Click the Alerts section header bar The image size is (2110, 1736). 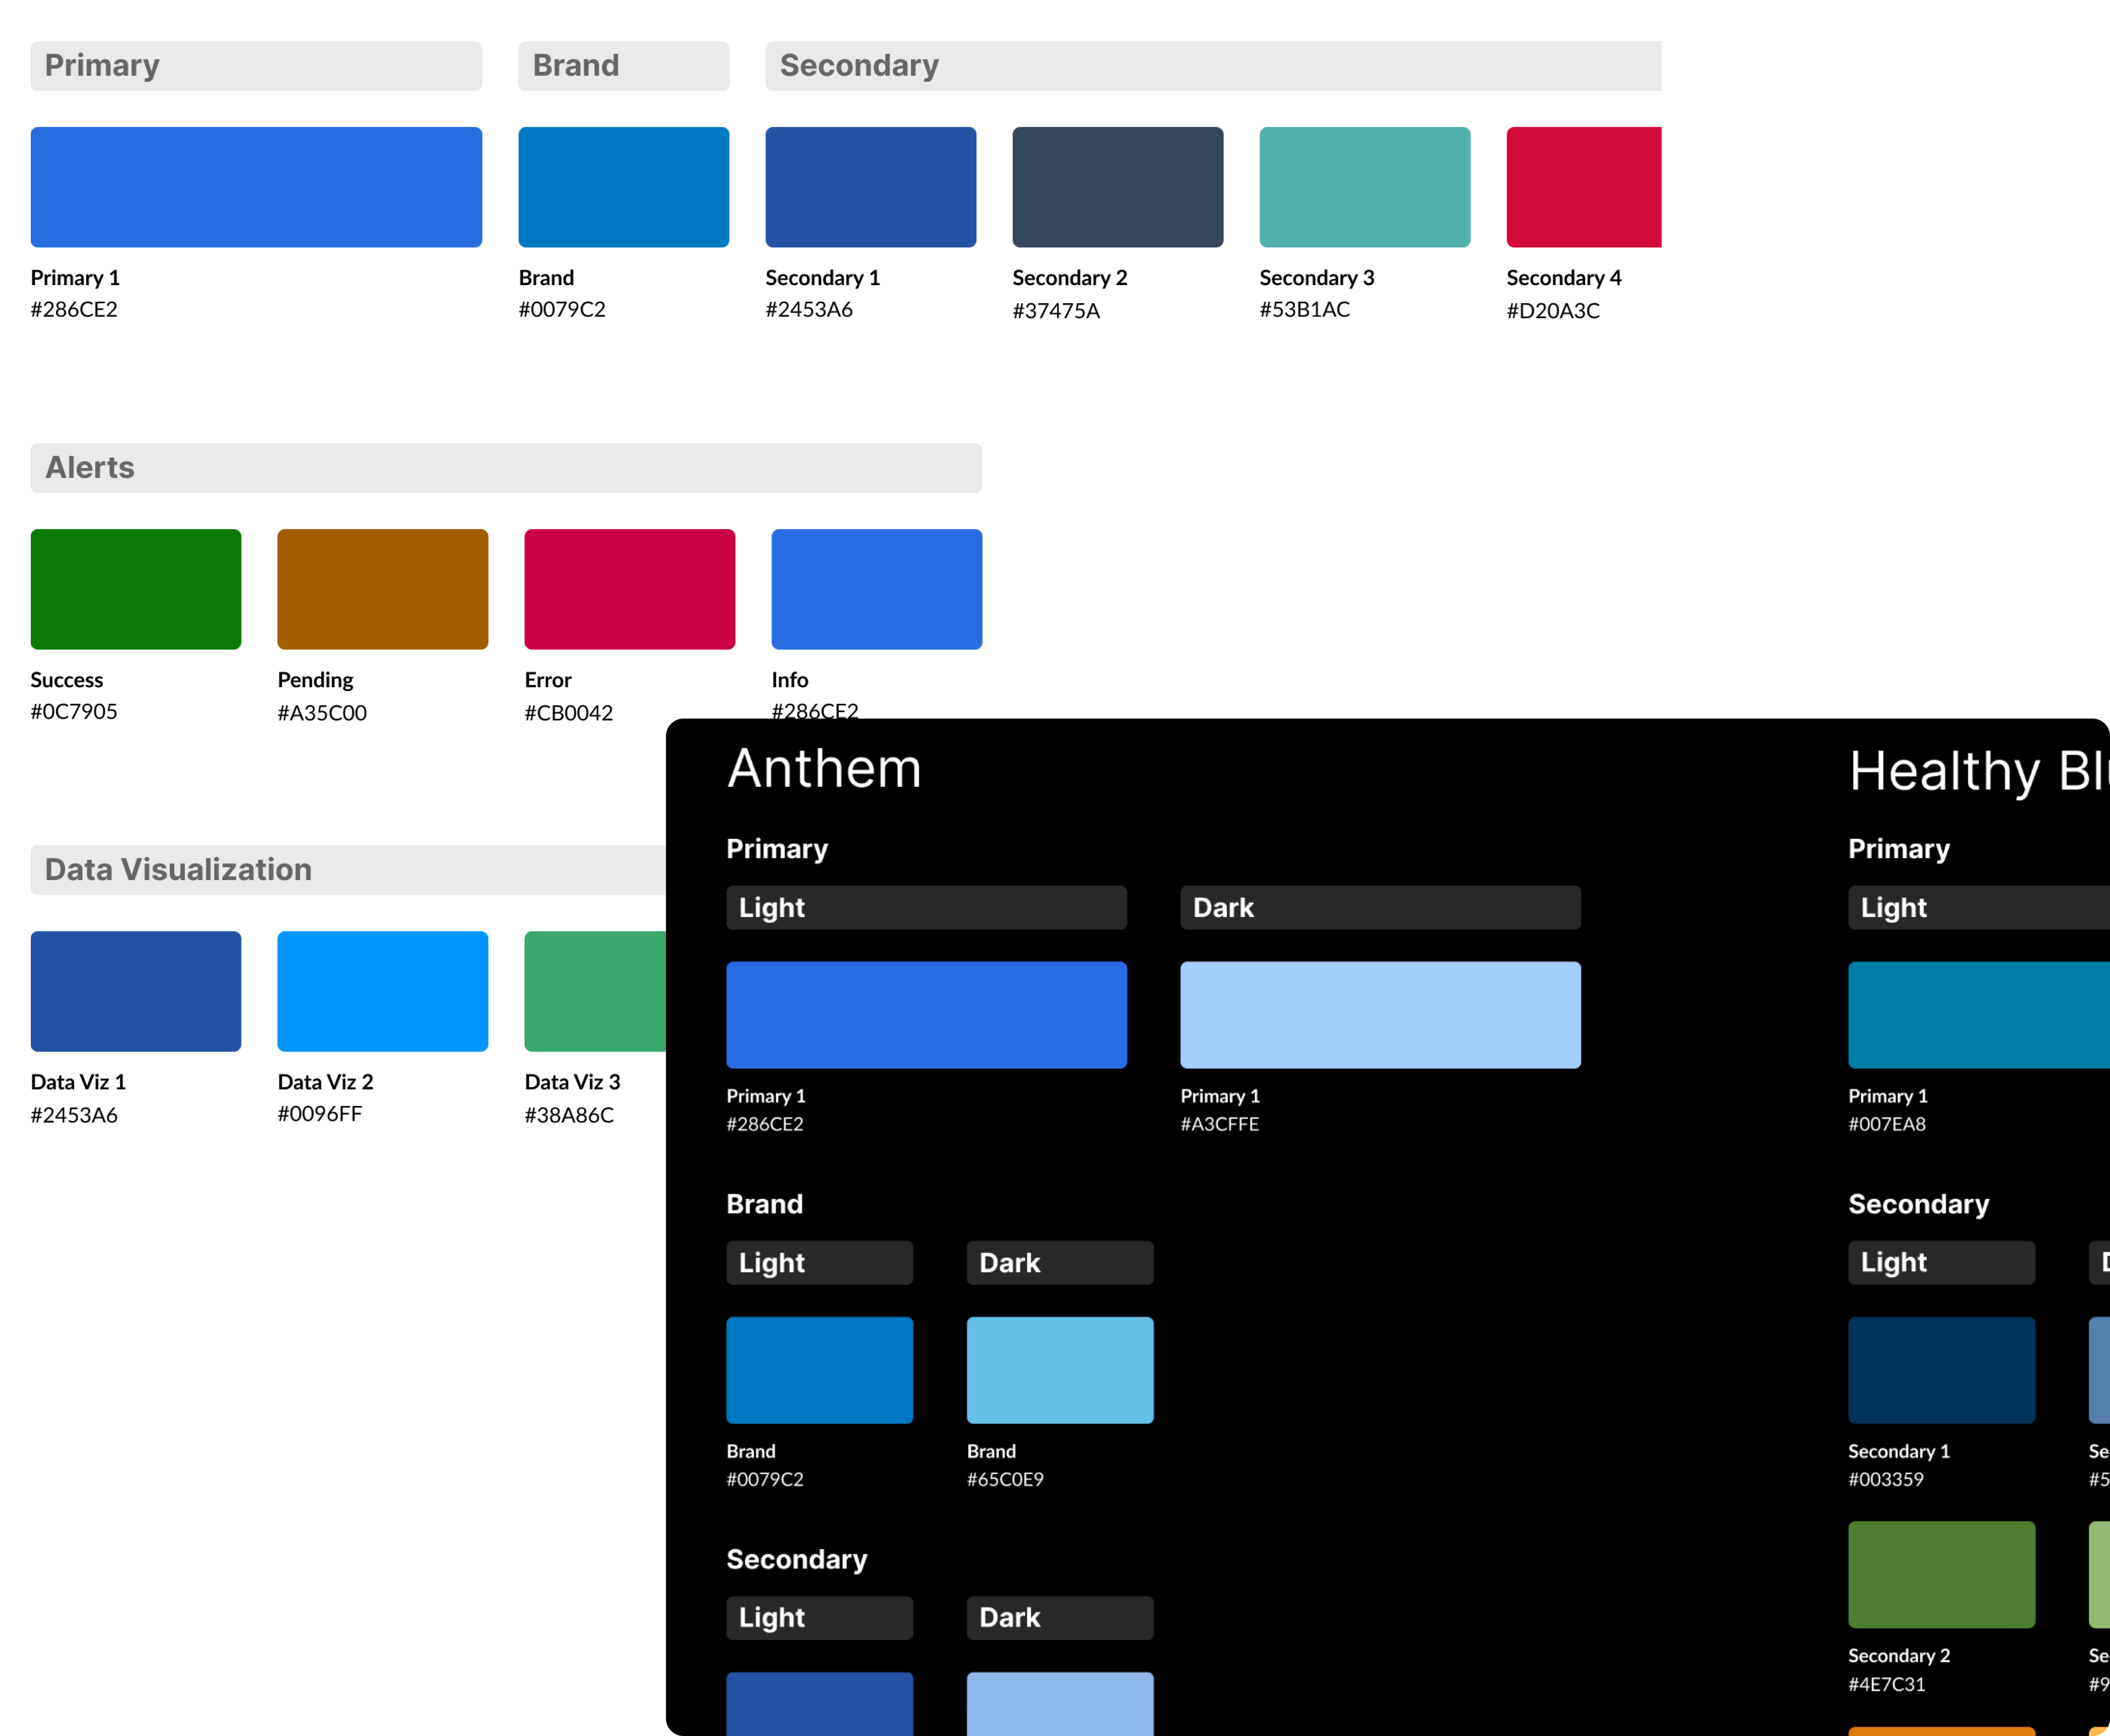[506, 468]
